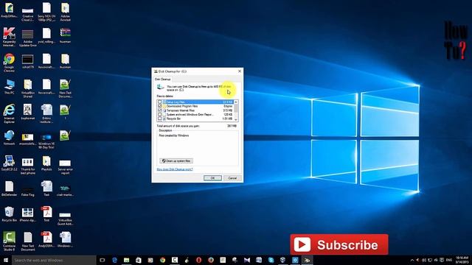Select Adobe Acrobat desktop icon
This screenshot has height=265, width=472.
[x=65, y=12]
